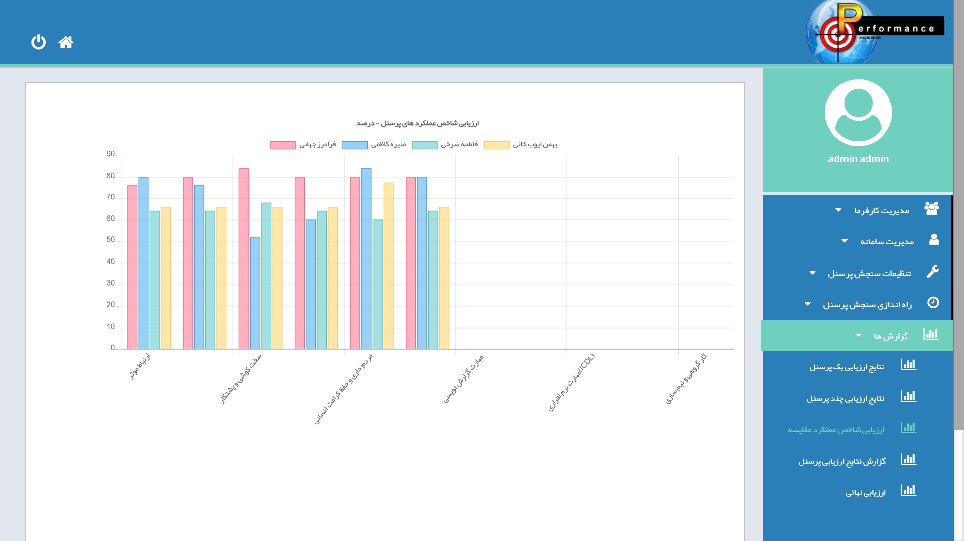This screenshot has height=541, width=964.
Task: Hide فاطمه سرخی series via legend
Action: tap(424, 145)
